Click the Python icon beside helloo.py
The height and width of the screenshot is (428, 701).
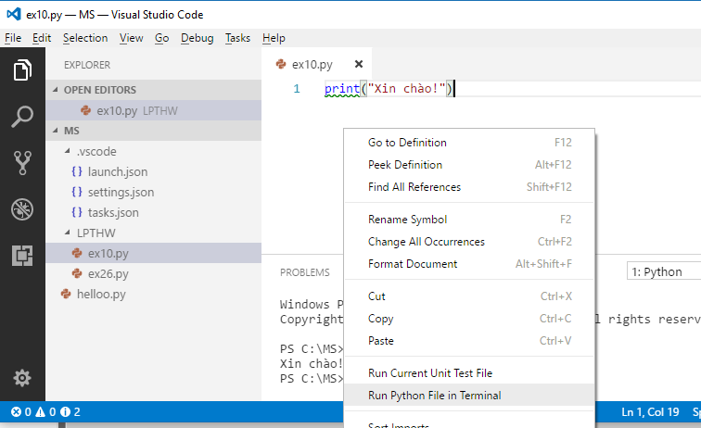pyautogui.click(x=66, y=294)
